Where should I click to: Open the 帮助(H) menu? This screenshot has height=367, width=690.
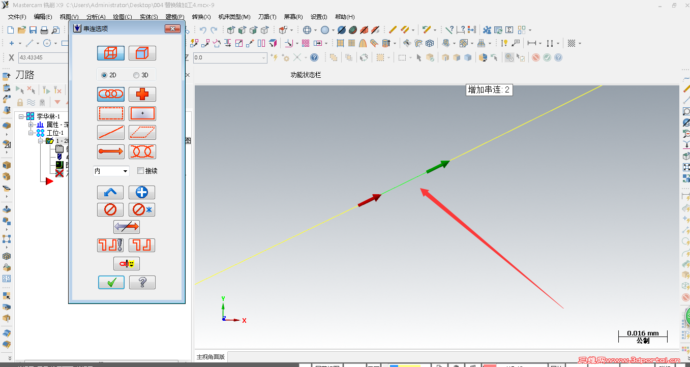click(x=345, y=17)
